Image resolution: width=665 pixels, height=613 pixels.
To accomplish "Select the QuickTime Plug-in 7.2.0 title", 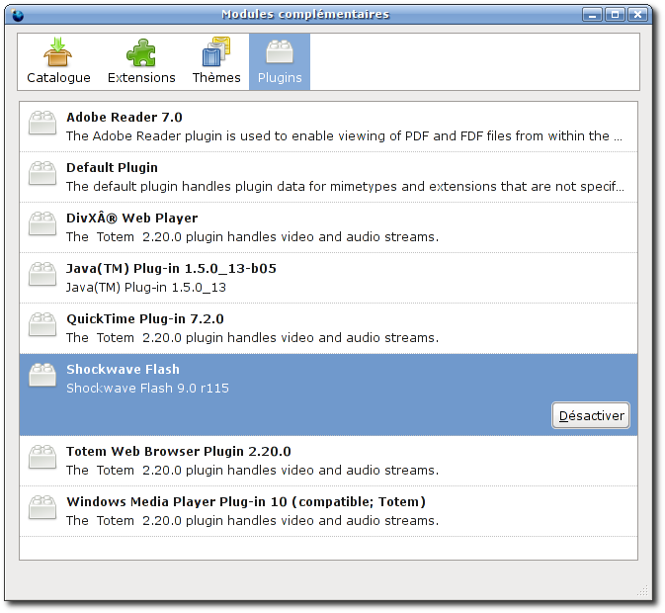I will coord(145,319).
